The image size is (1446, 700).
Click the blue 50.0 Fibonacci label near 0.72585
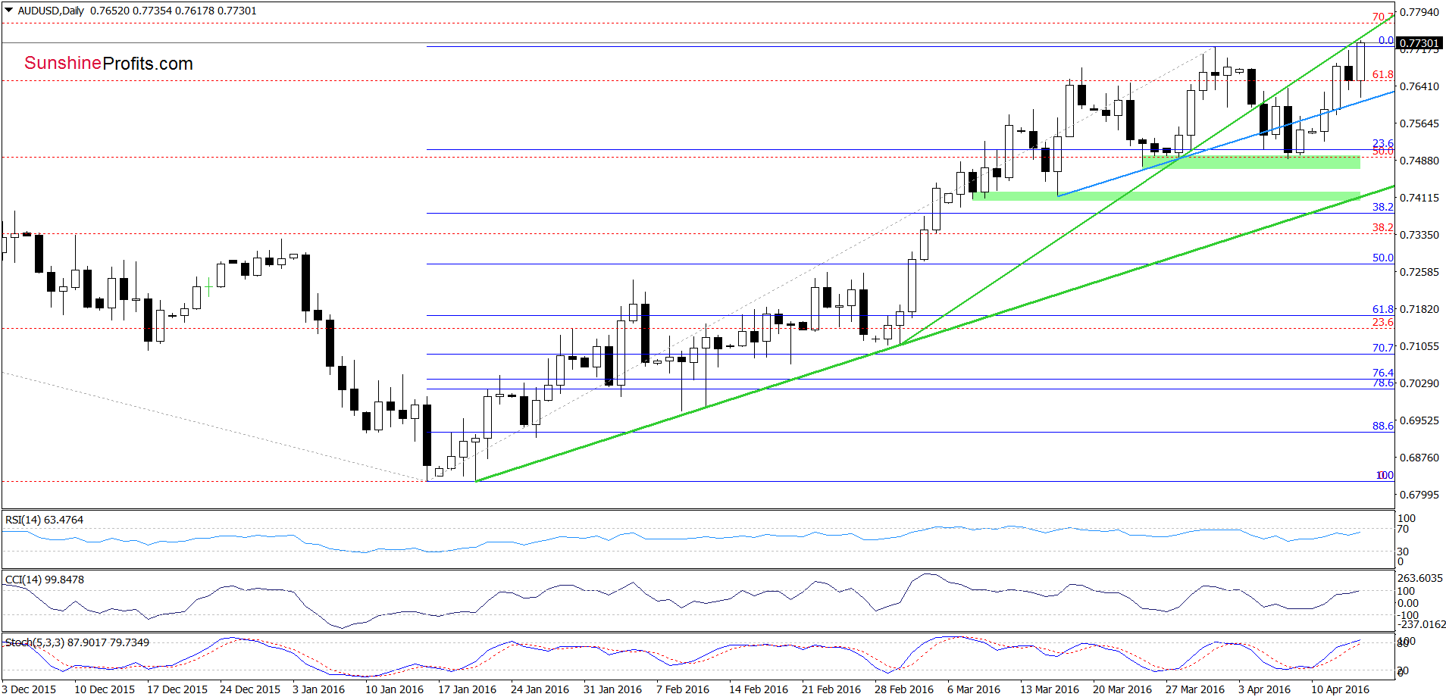click(x=1382, y=258)
